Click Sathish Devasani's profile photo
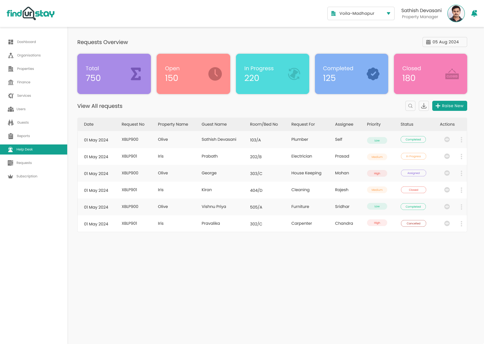Screen dimensions: 484x344 pos(456,13)
